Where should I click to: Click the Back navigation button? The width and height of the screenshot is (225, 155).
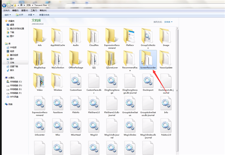[4, 6]
